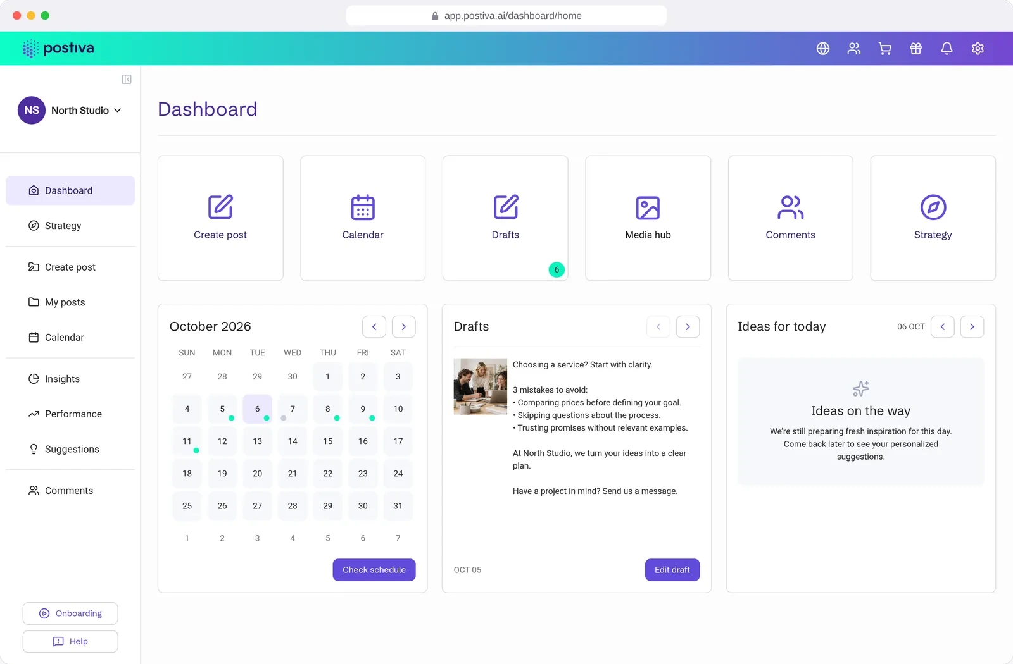The width and height of the screenshot is (1013, 664).
Task: Open the Create post card
Action: click(220, 218)
